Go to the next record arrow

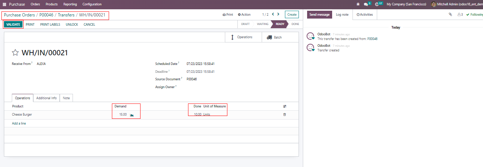(279, 14)
